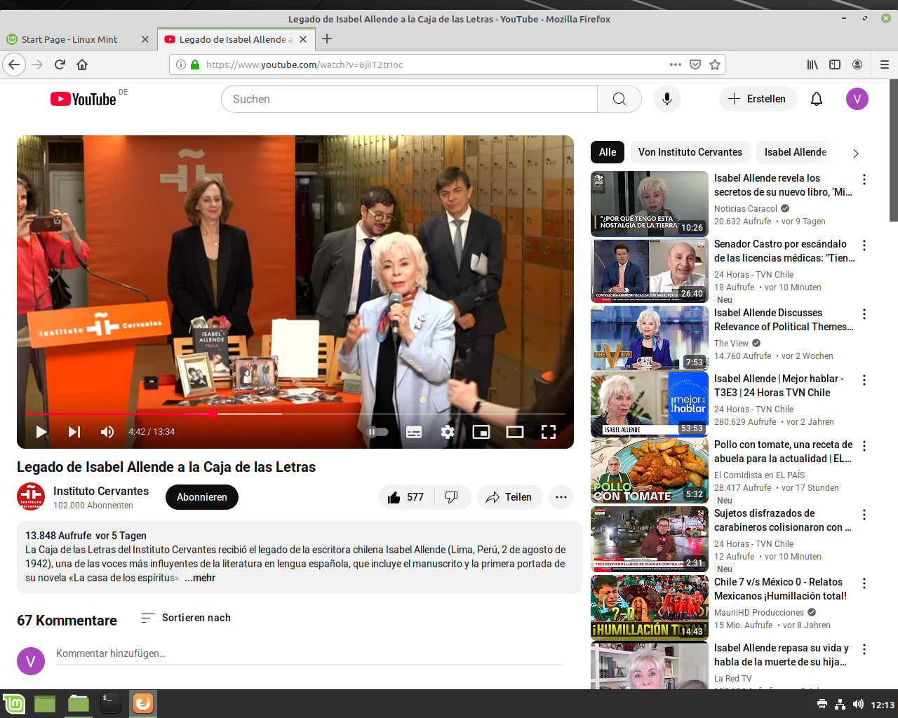This screenshot has height=718, width=898.
Task: Click the Kommentar hinzufügen field
Action: coord(309,653)
